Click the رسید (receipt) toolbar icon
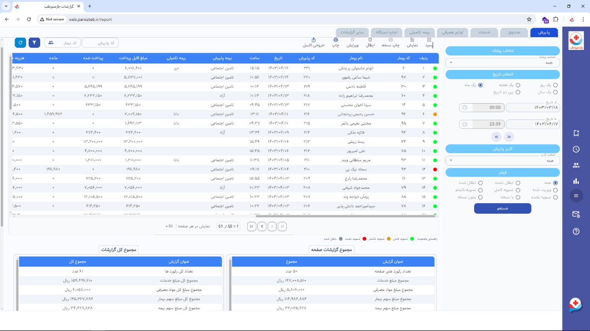Image resolution: width=590 pixels, height=331 pixels. coord(429,40)
